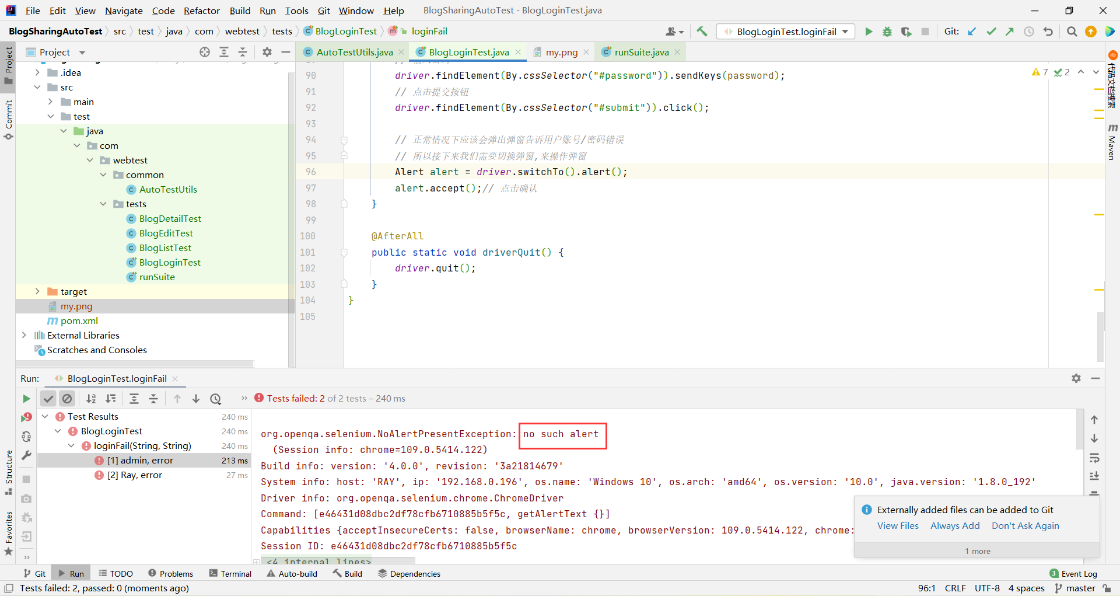Click the master Git branch widget
Viewport: 1120px width, 596px height.
[1076, 588]
